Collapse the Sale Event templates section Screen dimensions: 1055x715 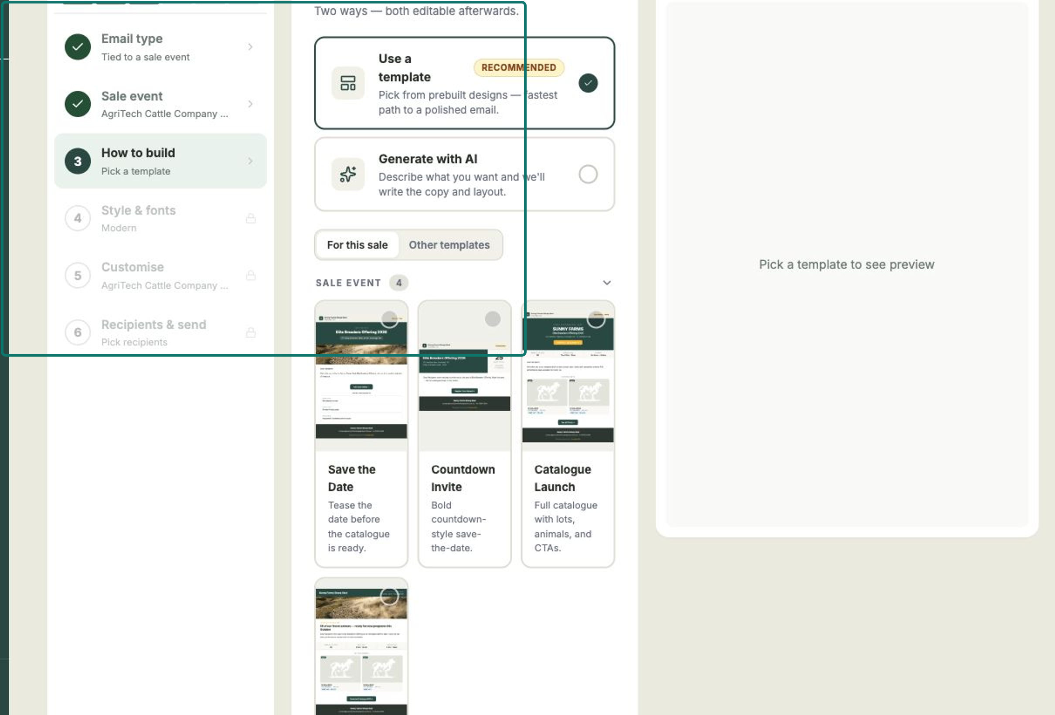[x=607, y=283]
